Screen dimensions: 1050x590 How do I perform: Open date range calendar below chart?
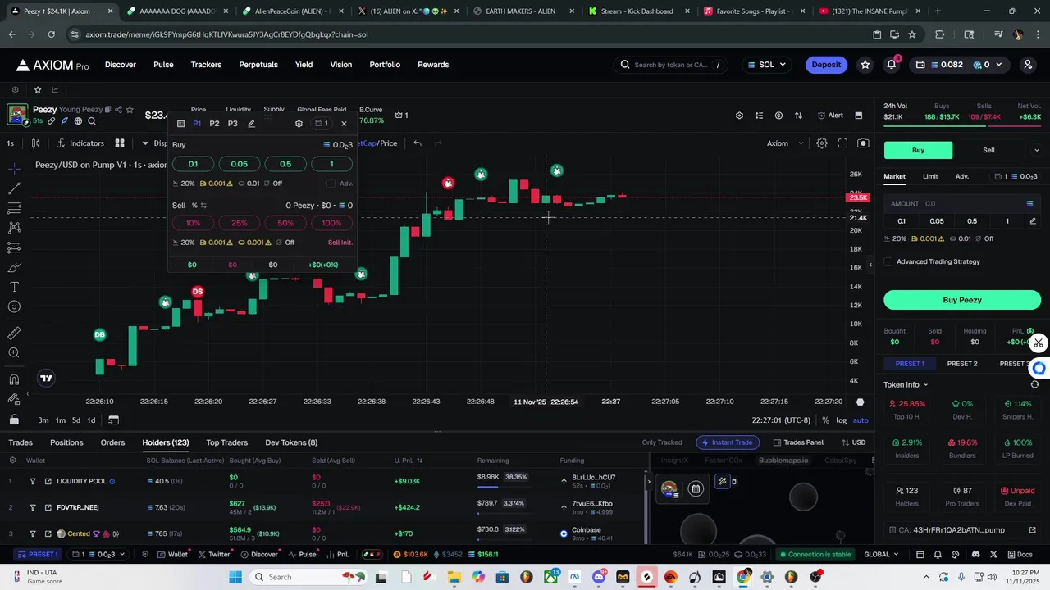113,420
